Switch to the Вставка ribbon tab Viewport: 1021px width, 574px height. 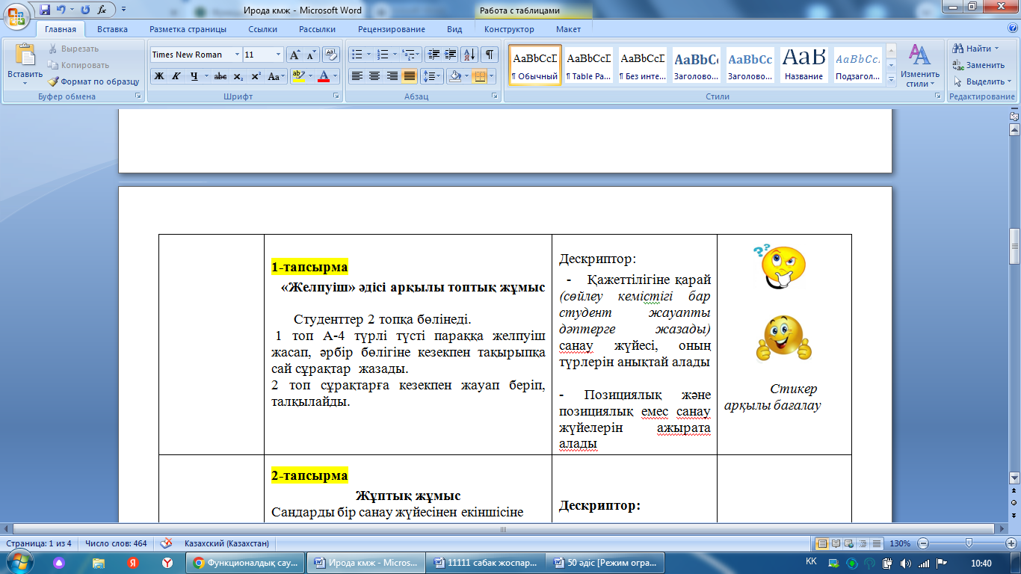(x=112, y=29)
